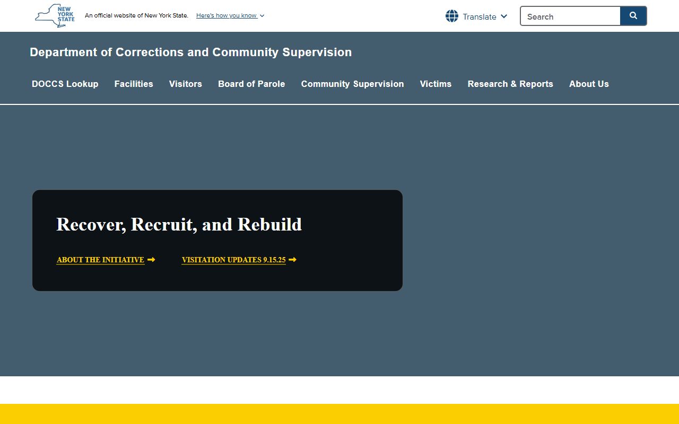Open the About Us menu
Screen dimensions: 679x424
tap(589, 84)
